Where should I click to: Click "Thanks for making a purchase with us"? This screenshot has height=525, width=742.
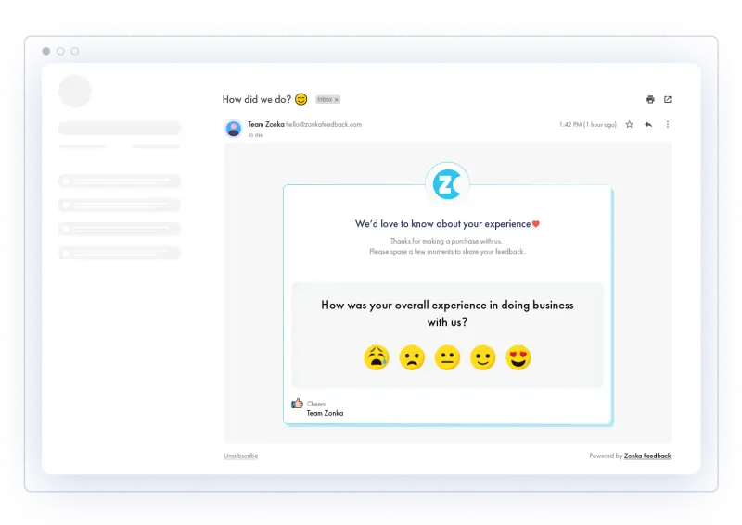pyautogui.click(x=446, y=241)
